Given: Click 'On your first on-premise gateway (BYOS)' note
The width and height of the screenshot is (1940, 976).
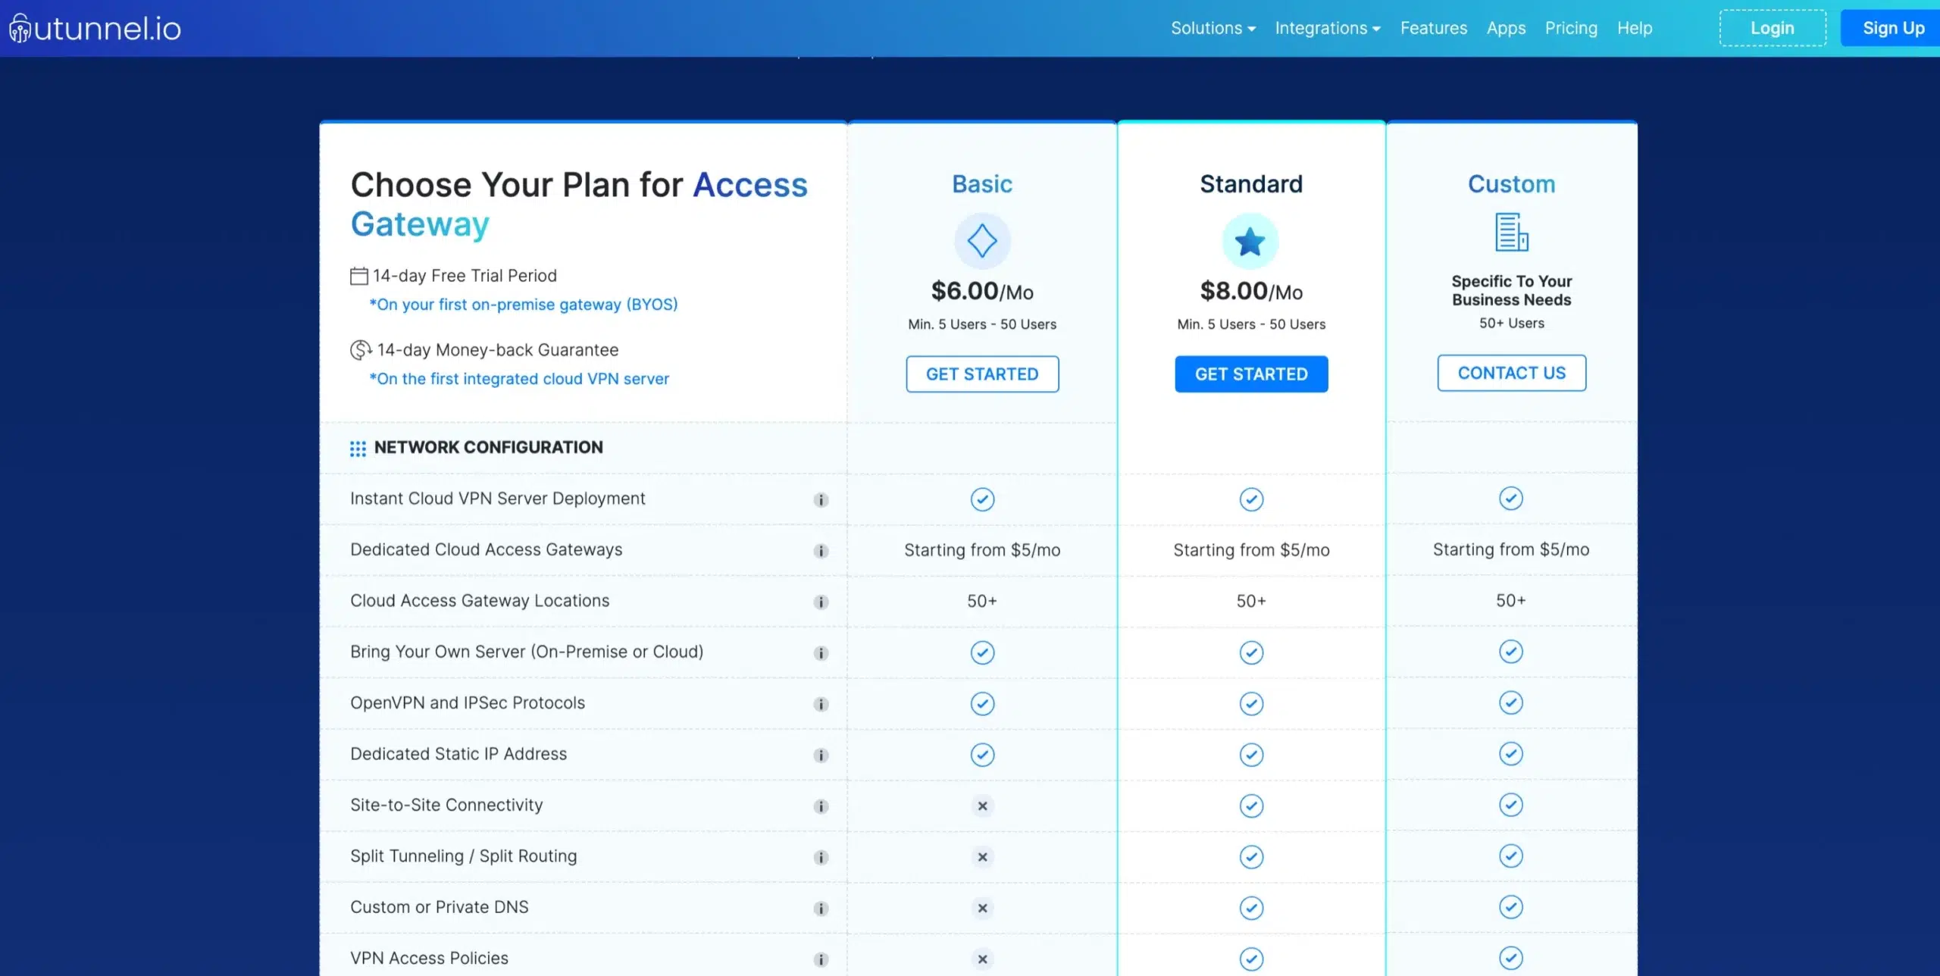Looking at the screenshot, I should (x=524, y=305).
